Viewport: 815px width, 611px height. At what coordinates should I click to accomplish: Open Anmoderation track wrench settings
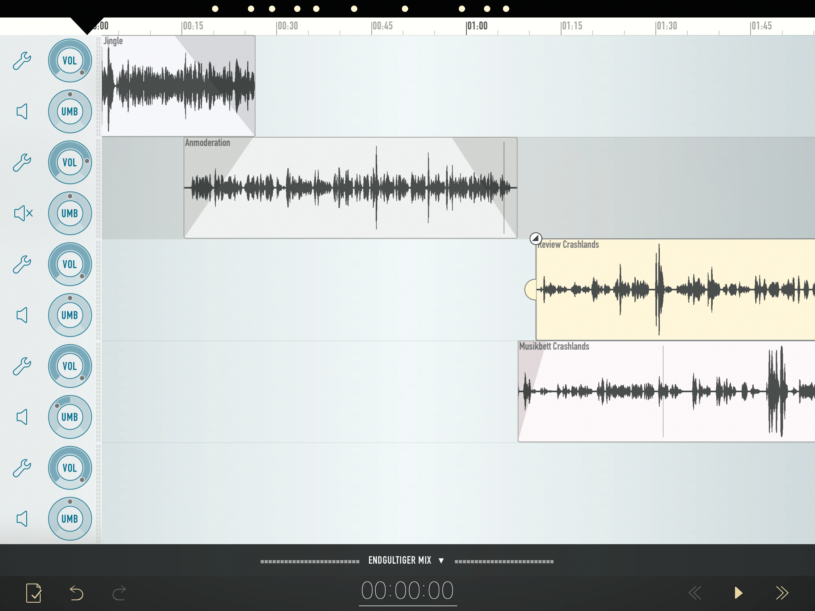(x=22, y=163)
